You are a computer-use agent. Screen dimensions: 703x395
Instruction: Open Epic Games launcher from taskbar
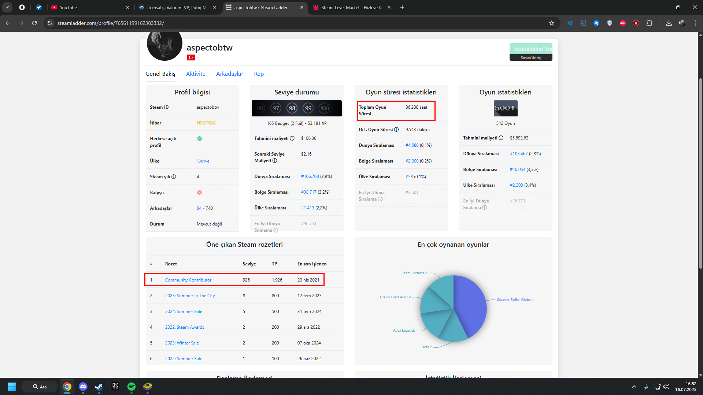[x=115, y=387]
